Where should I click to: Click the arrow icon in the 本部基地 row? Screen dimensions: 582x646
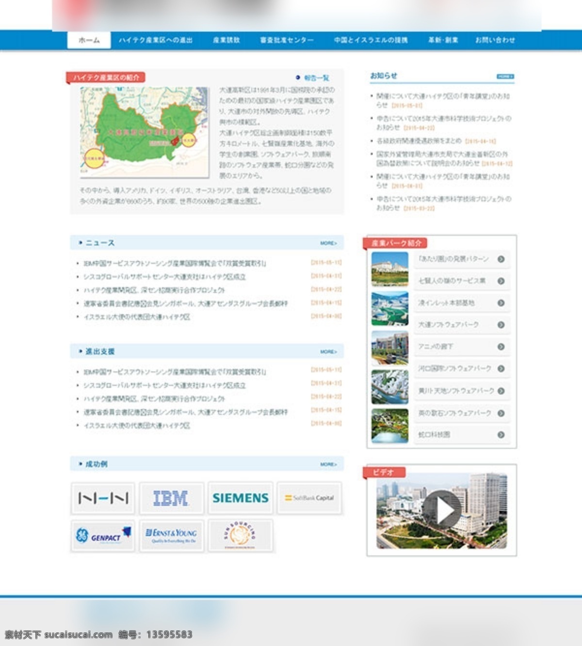tap(501, 303)
